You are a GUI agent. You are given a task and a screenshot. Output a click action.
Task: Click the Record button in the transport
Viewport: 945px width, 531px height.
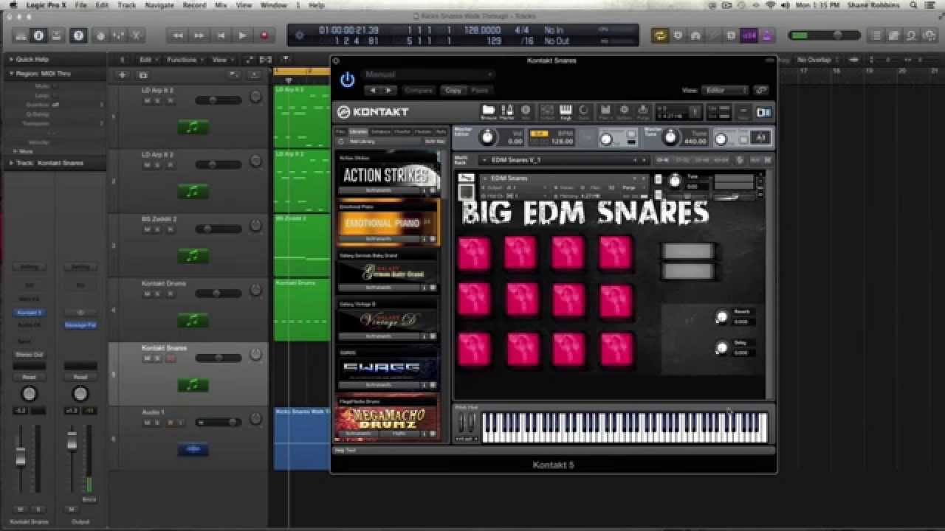pos(264,35)
